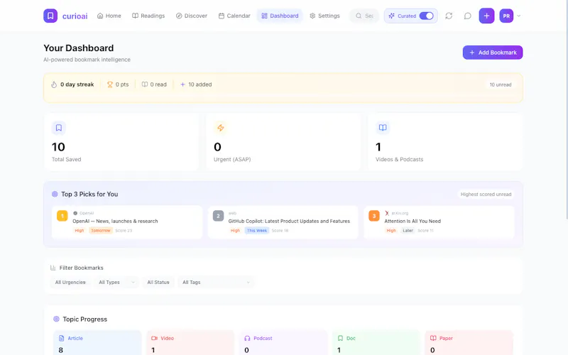The image size is (568, 355).
Task: Click the Topic Progress target icon
Action: (x=56, y=319)
